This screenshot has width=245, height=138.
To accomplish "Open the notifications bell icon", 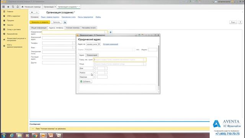I will coord(18,7).
